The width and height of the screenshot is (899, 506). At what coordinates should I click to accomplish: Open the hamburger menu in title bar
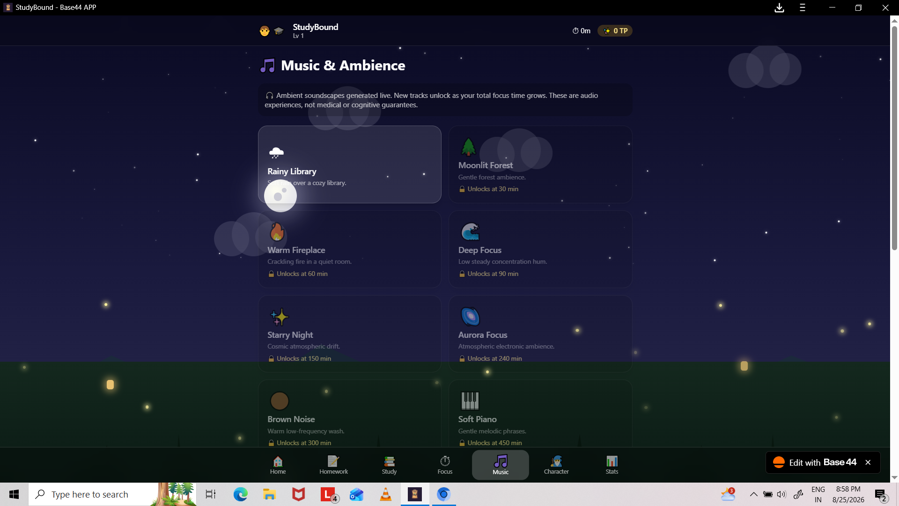click(803, 7)
